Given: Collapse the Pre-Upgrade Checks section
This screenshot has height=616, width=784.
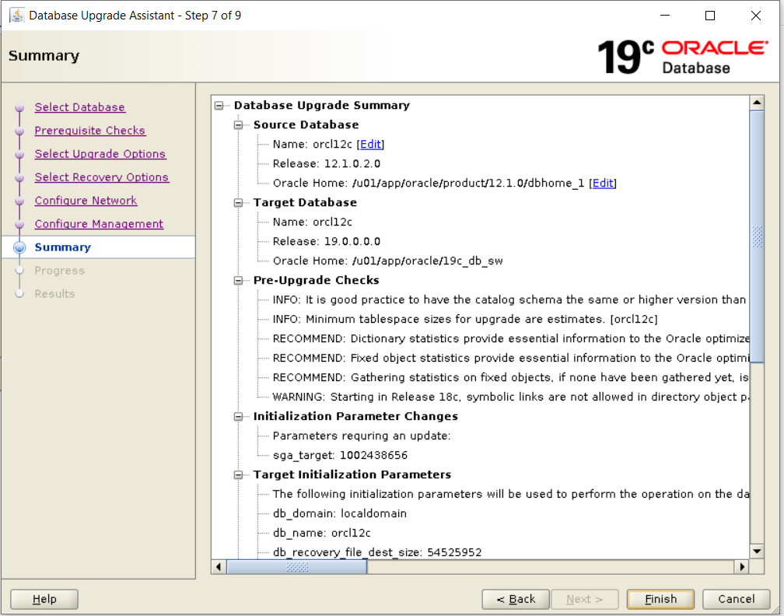Looking at the screenshot, I should tap(239, 281).
